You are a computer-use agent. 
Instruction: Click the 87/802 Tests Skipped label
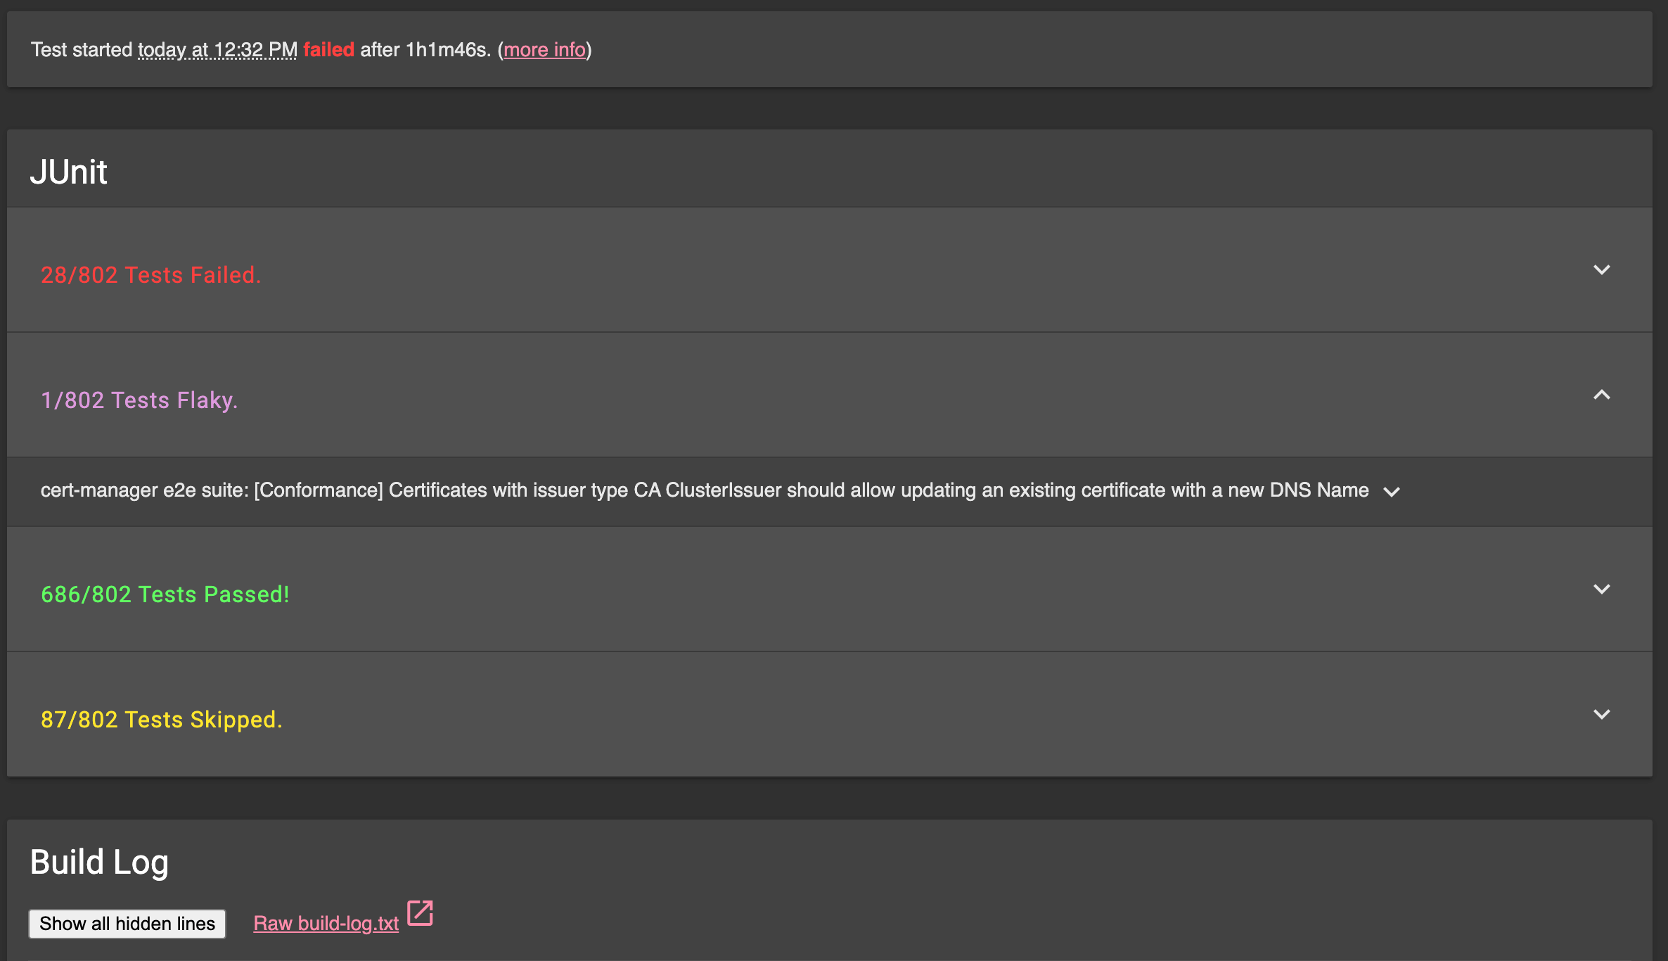click(x=161, y=720)
